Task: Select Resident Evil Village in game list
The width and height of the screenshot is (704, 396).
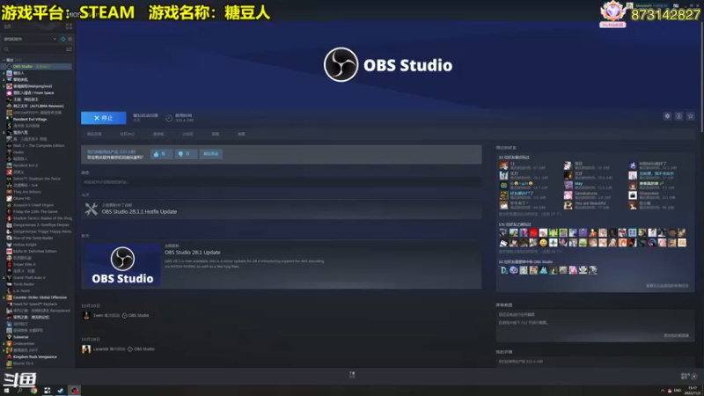Action: pyautogui.click(x=30, y=120)
